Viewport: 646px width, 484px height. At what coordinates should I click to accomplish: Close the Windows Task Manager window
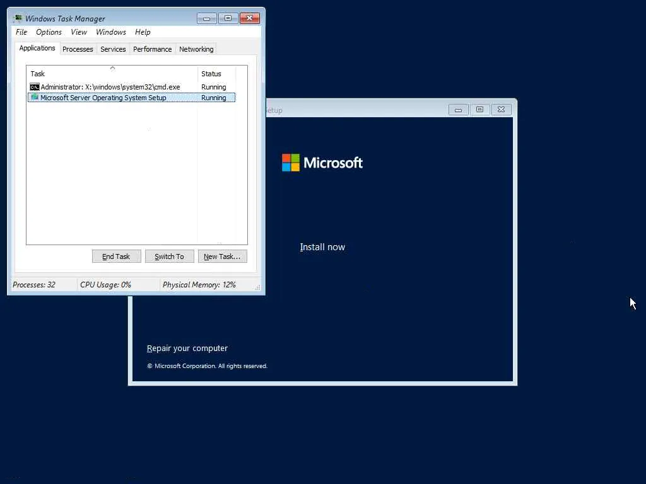point(250,18)
